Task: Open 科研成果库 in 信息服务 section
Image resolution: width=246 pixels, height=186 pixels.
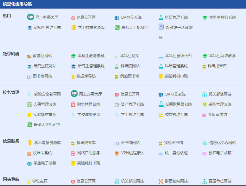Action: coord(86,143)
